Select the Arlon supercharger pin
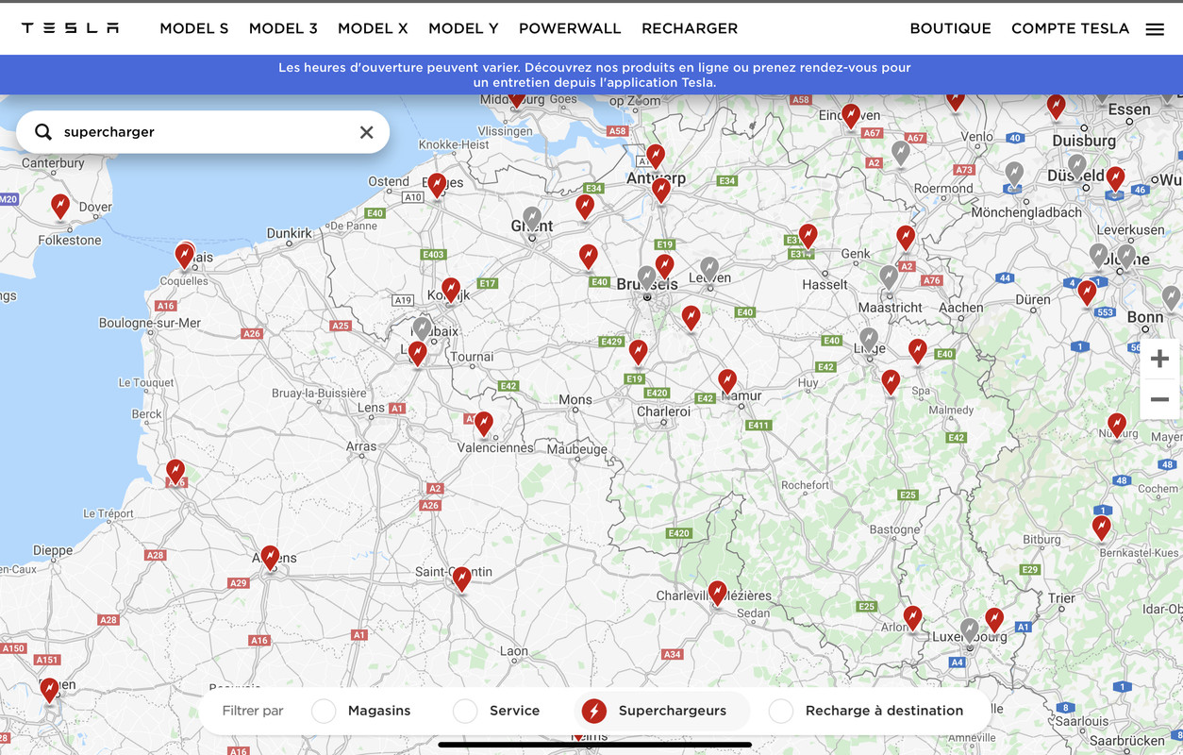 pyautogui.click(x=912, y=618)
